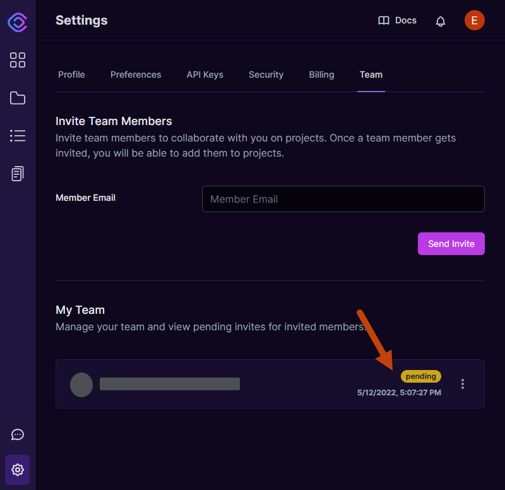Switch to the Billing tab
Viewport: 505px width, 490px height.
tap(321, 75)
